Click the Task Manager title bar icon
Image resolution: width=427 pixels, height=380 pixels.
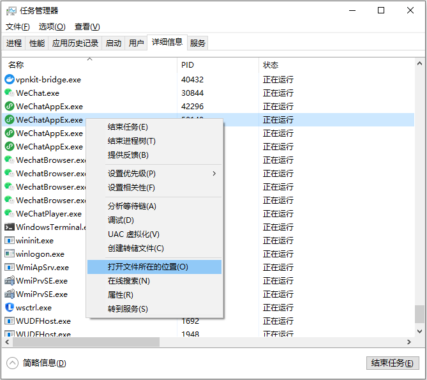click(11, 11)
